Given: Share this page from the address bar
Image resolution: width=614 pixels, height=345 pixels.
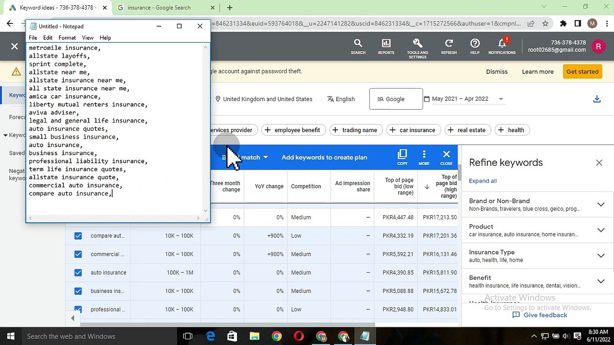Looking at the screenshot, I should (x=531, y=23).
